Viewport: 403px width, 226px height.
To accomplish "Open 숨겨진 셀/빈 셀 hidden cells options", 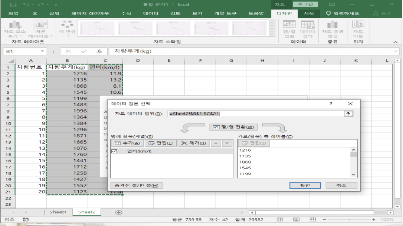I will coord(136,185).
